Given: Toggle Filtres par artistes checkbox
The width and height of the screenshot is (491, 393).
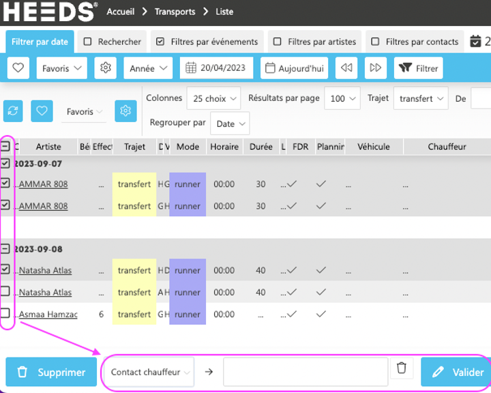Looking at the screenshot, I should tap(277, 42).
